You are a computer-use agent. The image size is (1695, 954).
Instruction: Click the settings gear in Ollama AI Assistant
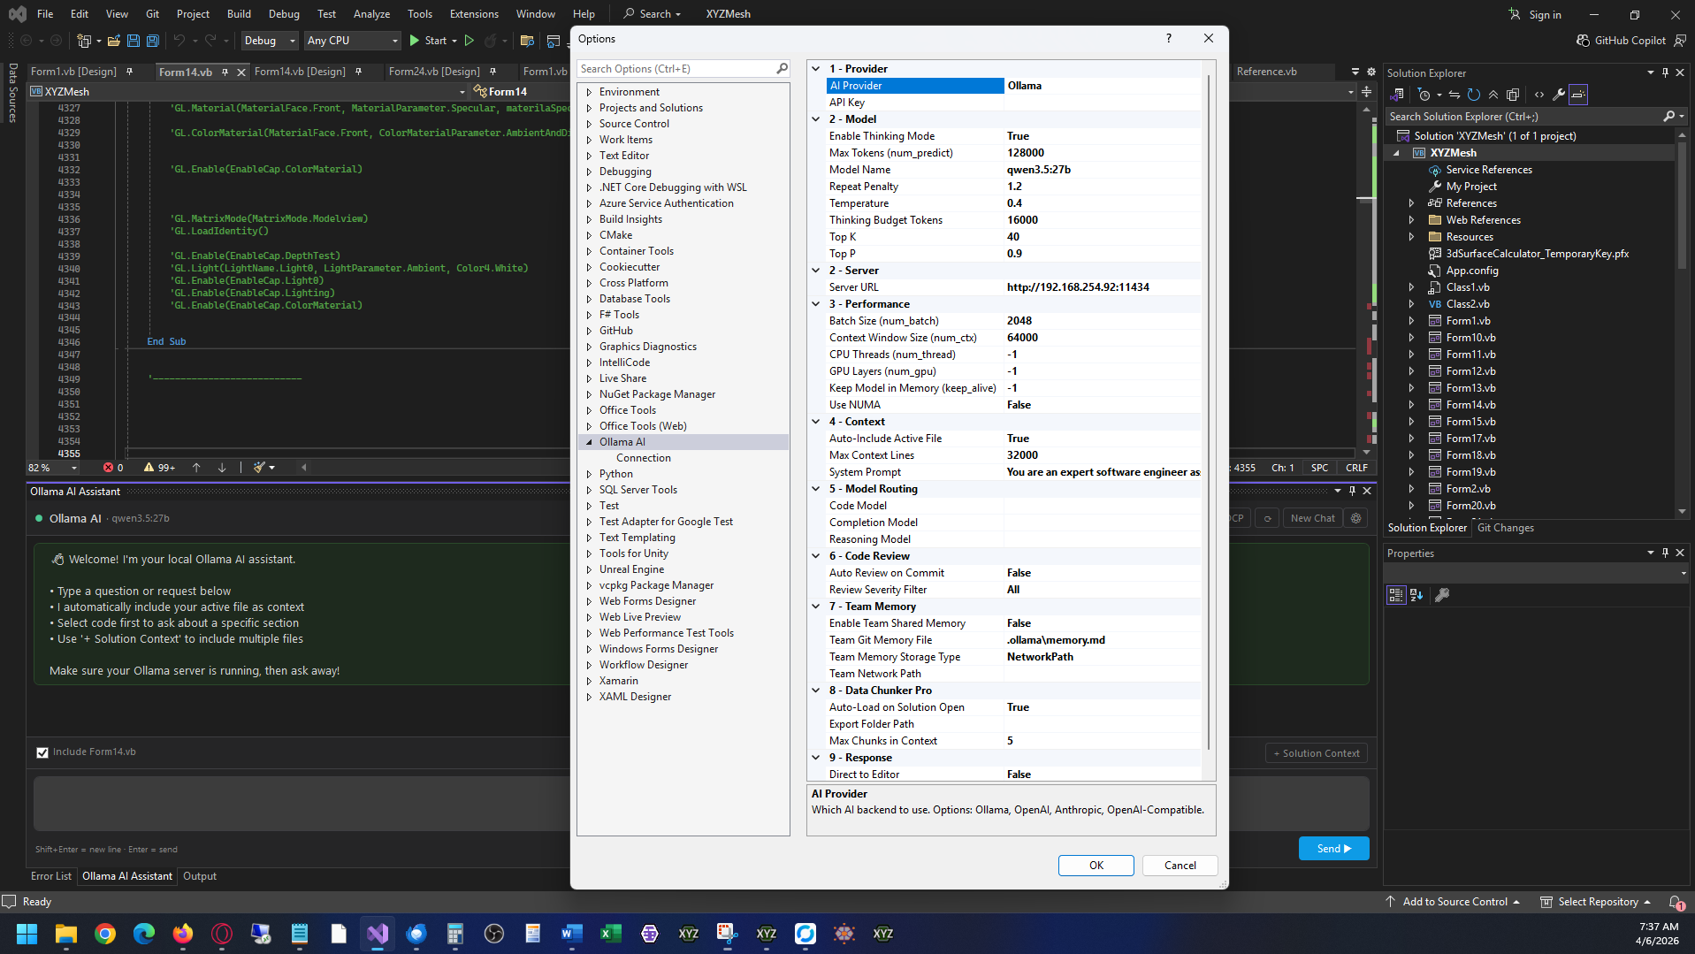click(1355, 518)
